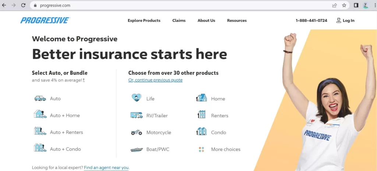Screen dimensions: 377x171
Task: Open the About Us menu
Action: point(206,21)
